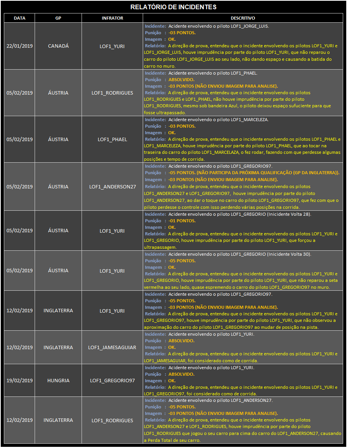347x448 pixels.
Task: Click the LOF1_PHAEL infrator cell
Action: tap(112, 140)
